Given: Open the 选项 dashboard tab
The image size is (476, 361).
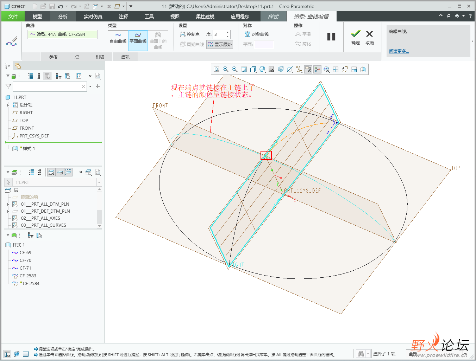Looking at the screenshot, I should tap(125, 57).
